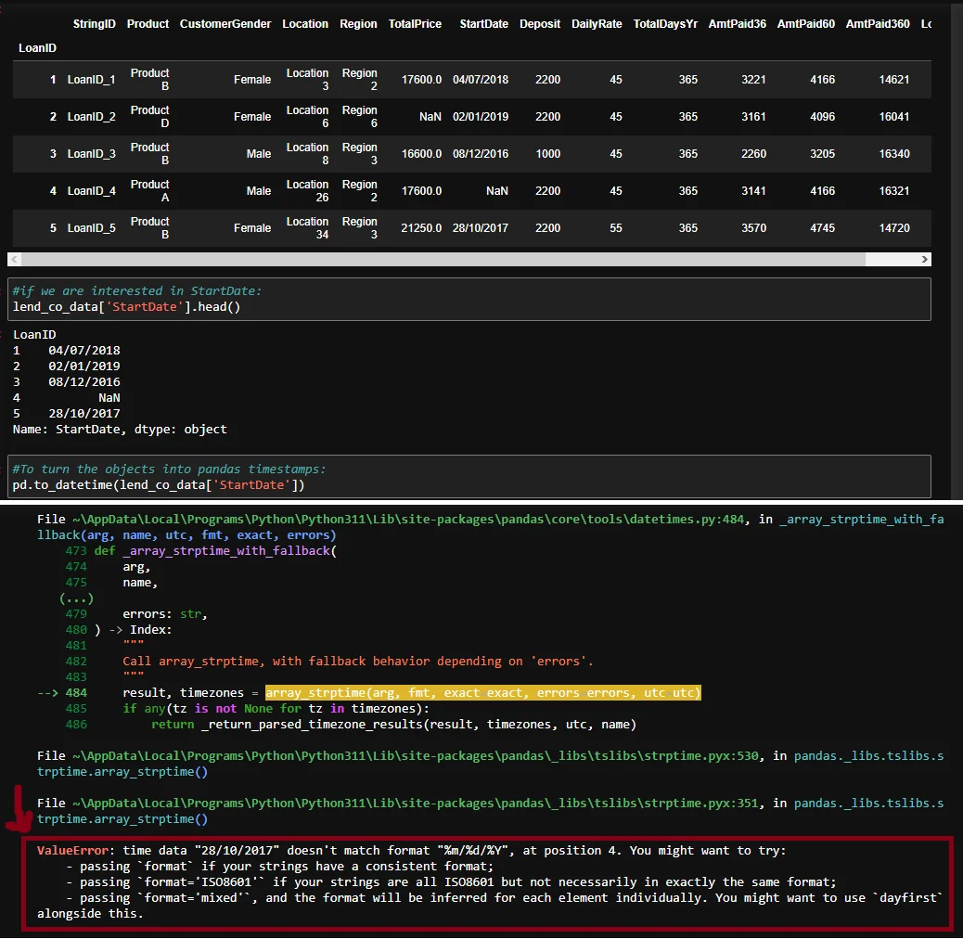Click the 21250.0 TotalPrice cell
963x939 pixels.
tap(421, 228)
